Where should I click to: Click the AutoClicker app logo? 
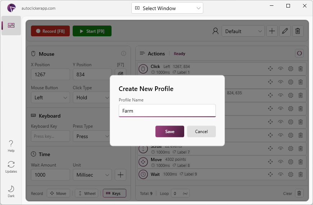click(12, 8)
